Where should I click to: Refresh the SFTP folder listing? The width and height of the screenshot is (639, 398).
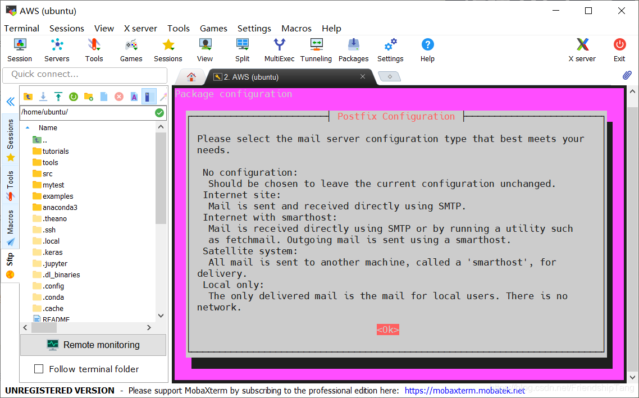coord(74,97)
